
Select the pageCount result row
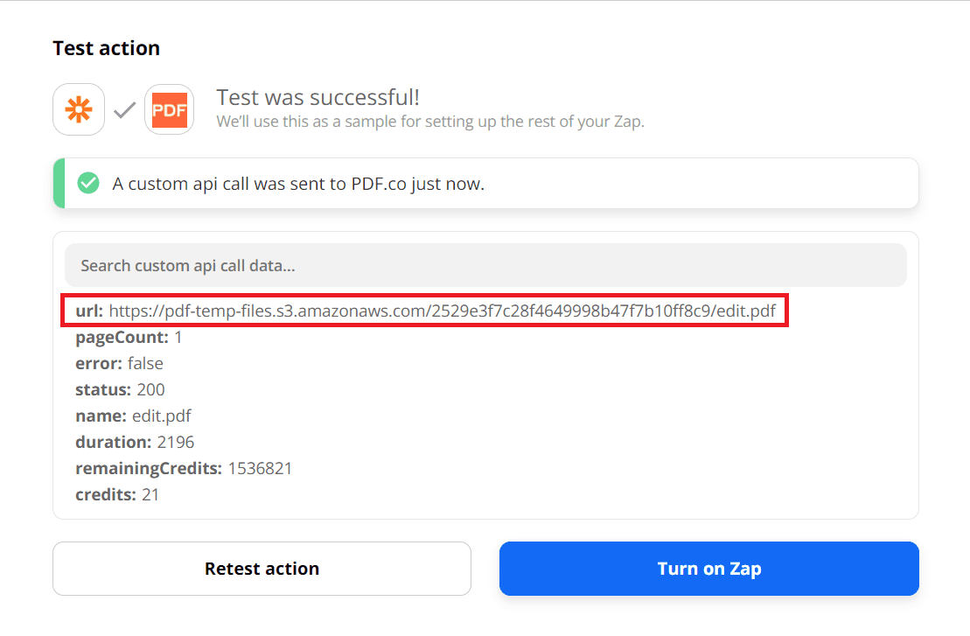coord(129,337)
